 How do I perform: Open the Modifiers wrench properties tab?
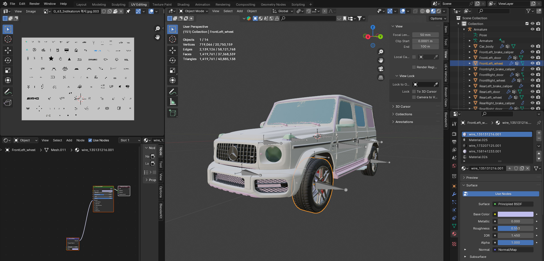click(454, 194)
